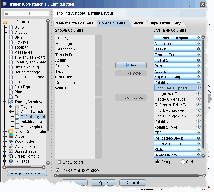Image resolution: width=214 pixels, height=192 pixels.
Task: Click the Add button
Action: click(x=131, y=65)
